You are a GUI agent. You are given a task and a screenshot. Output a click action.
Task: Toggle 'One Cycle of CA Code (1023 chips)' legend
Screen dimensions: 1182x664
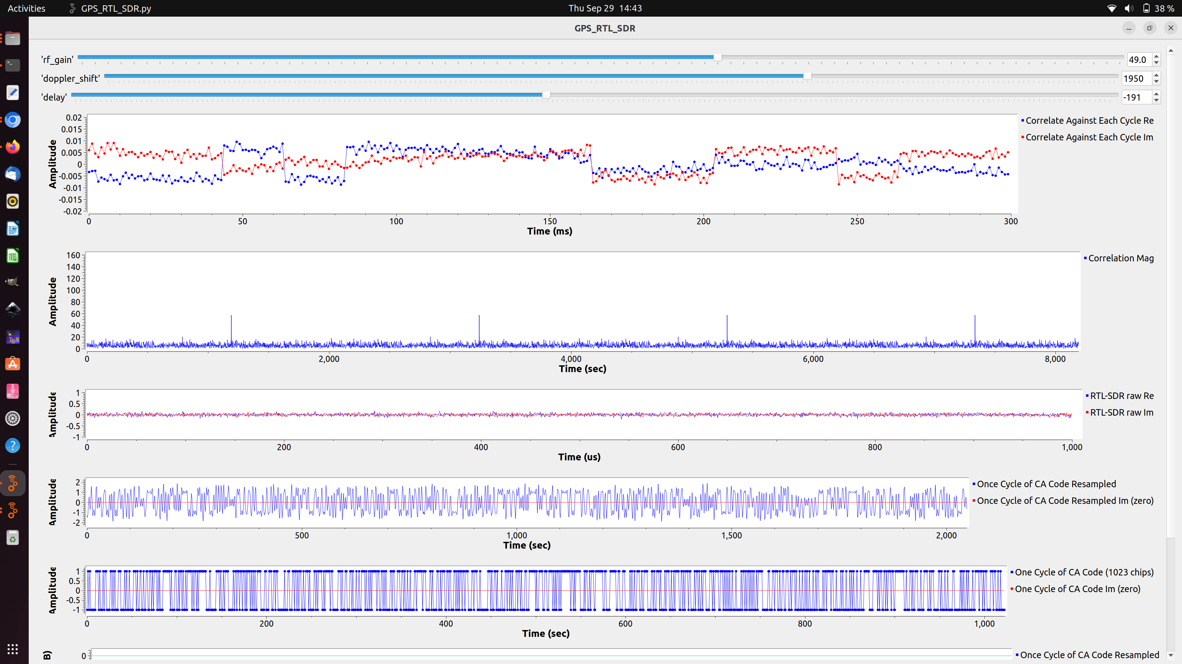[x=1082, y=572]
